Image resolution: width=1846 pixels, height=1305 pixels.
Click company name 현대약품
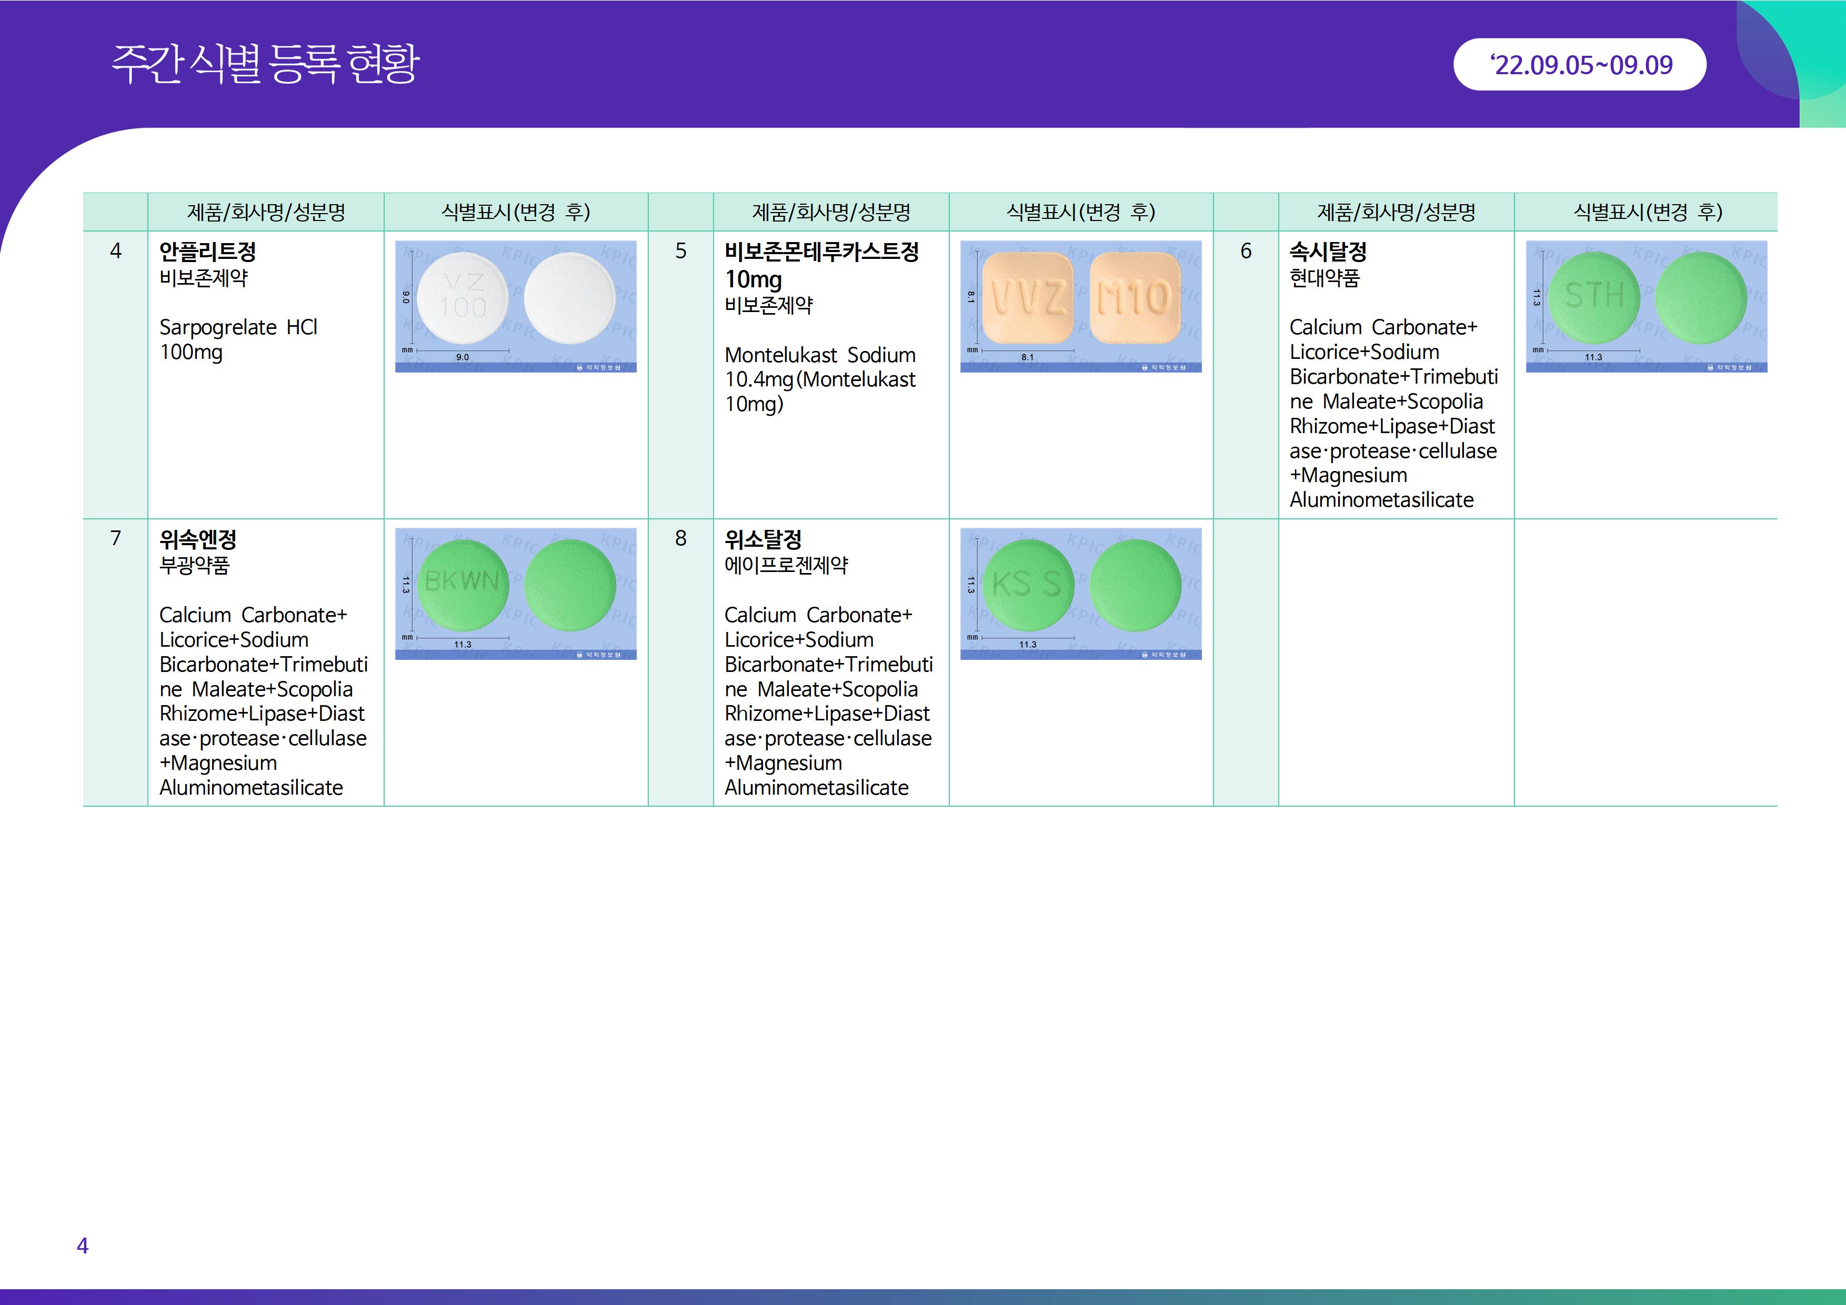[1324, 278]
